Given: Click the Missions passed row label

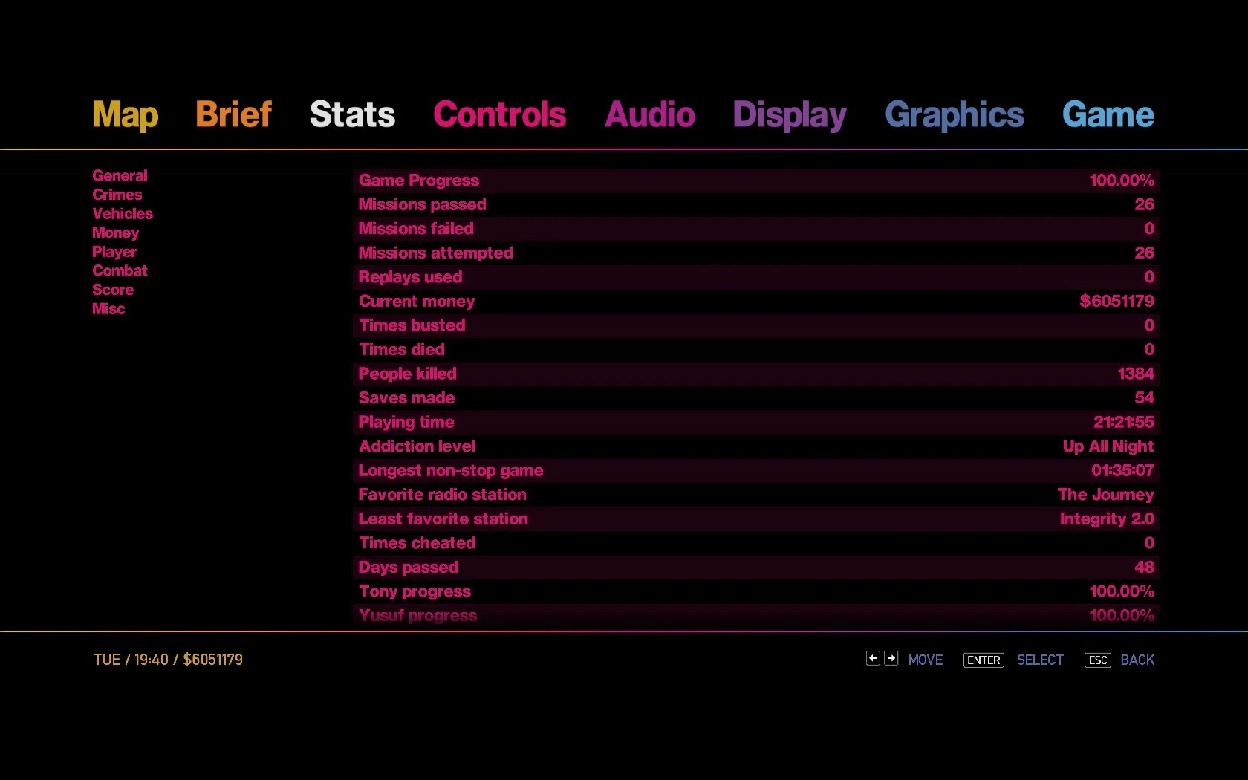Looking at the screenshot, I should (422, 204).
